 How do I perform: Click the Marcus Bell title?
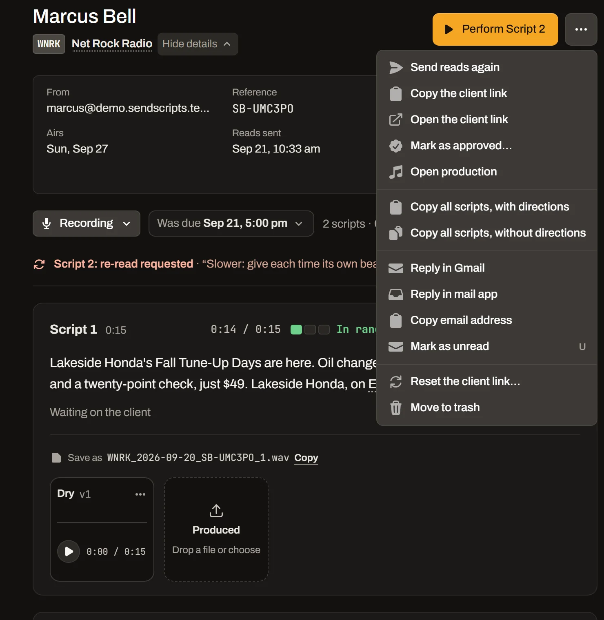pyautogui.click(x=84, y=16)
